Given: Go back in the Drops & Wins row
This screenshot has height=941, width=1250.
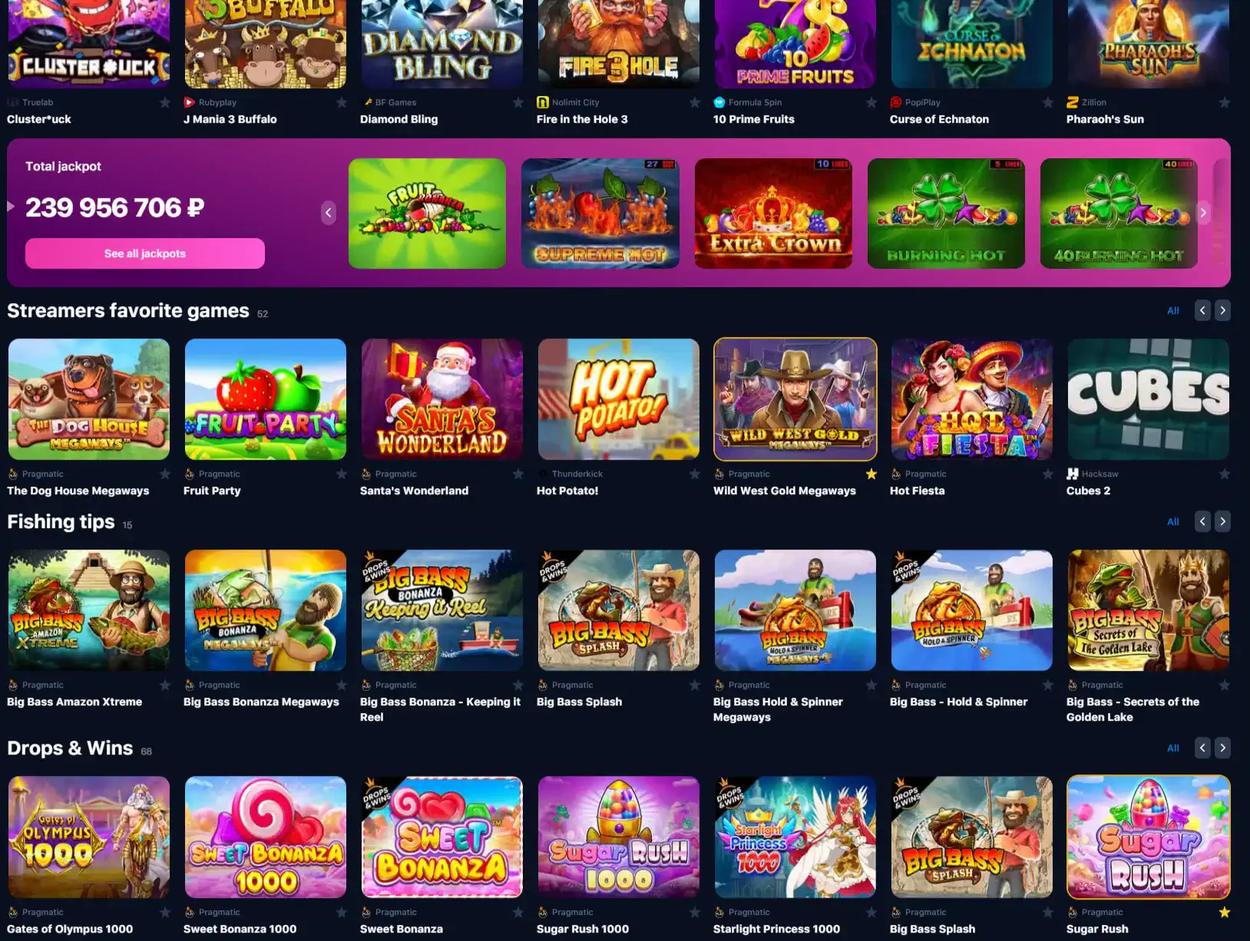Looking at the screenshot, I should click(x=1202, y=748).
